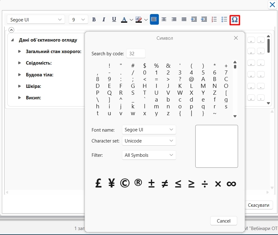The image size is (278, 235).
Task: Increase indent of paragraph
Action: (x=204, y=19)
